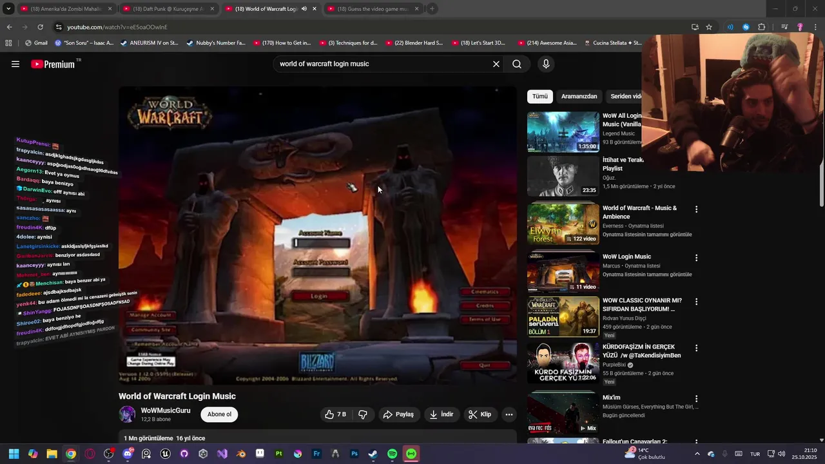Play the WoW All Login Music thumbnail
The image size is (825, 464).
click(563, 132)
